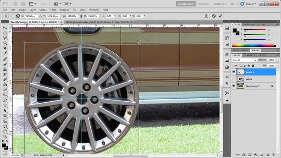Toggle lock all padlock icon
This screenshot has width=281, height=158.
[x=253, y=65]
